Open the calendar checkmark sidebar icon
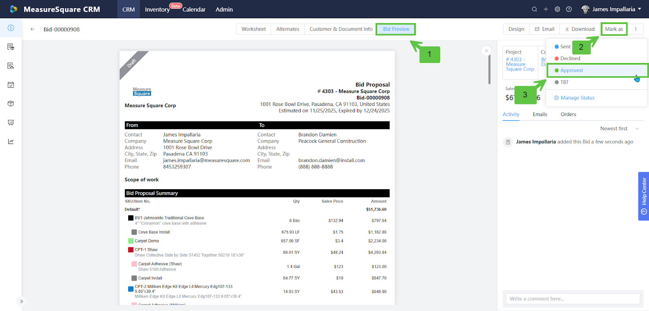 11,84
